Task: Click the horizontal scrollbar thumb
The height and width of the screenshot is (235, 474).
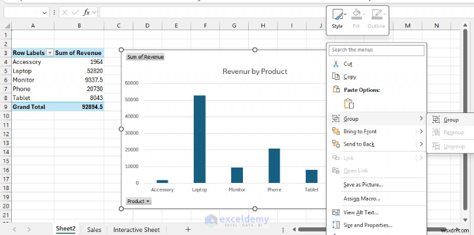Action: (373, 230)
